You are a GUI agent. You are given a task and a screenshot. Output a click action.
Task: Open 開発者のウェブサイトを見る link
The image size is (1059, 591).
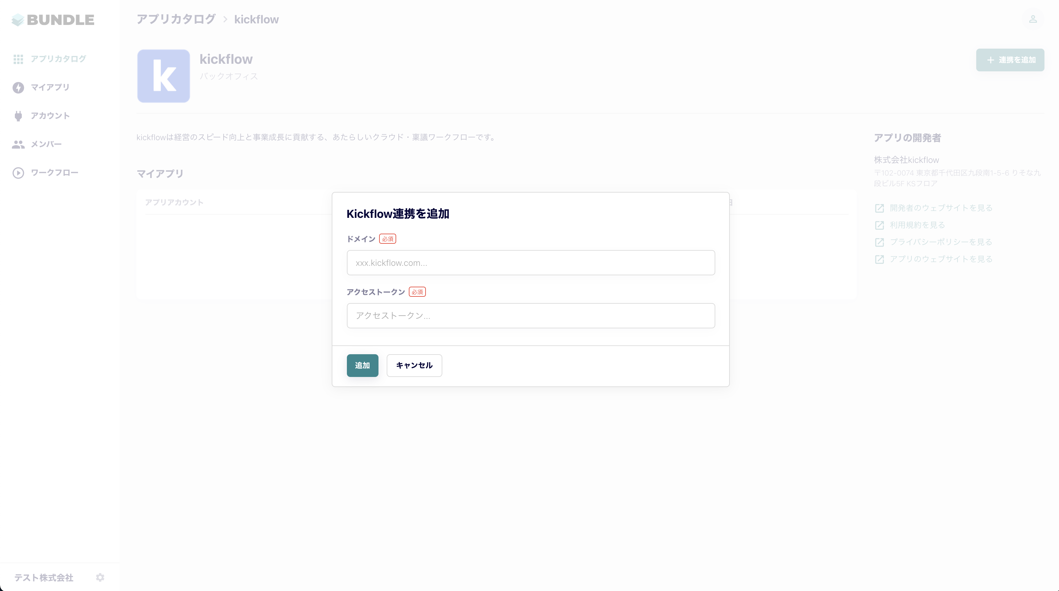(x=941, y=208)
